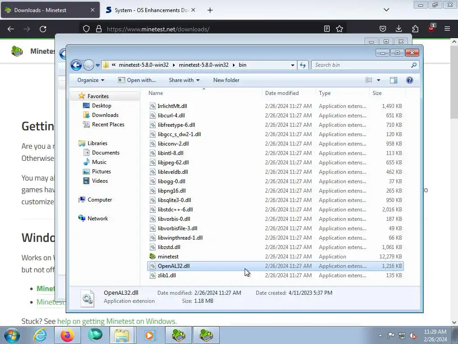458x344 pixels.
Task: Click volume icon in system tray
Action: (413, 335)
